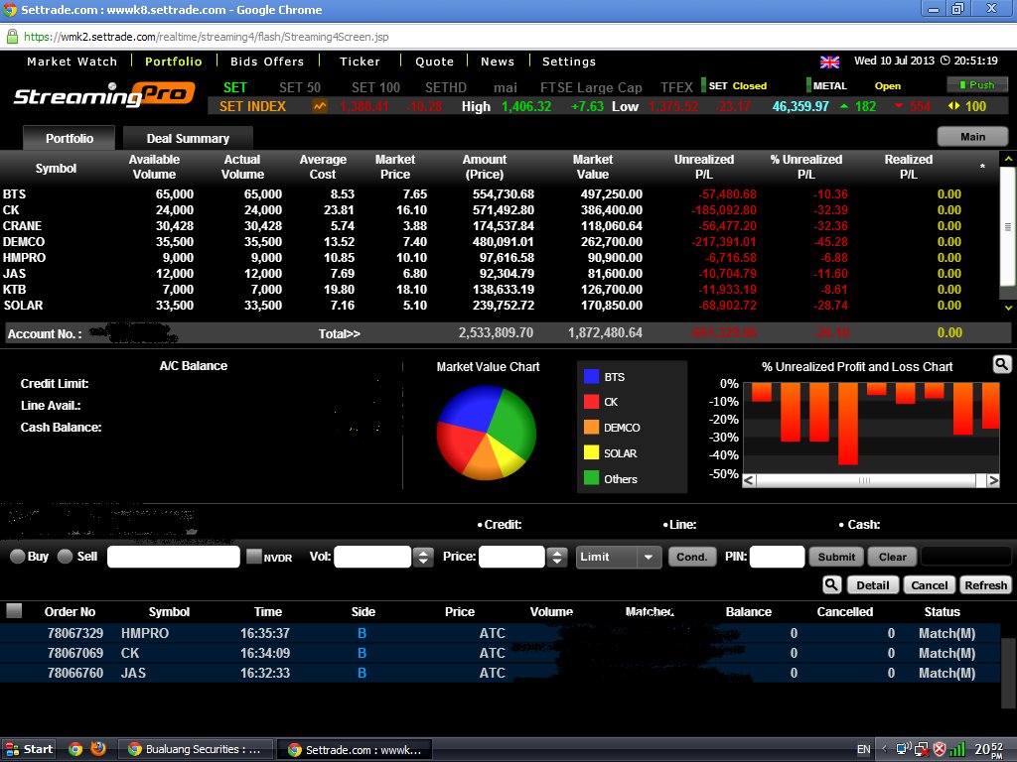1017x762 pixels.
Task: Select the Portfolio tab
Action: (70, 138)
